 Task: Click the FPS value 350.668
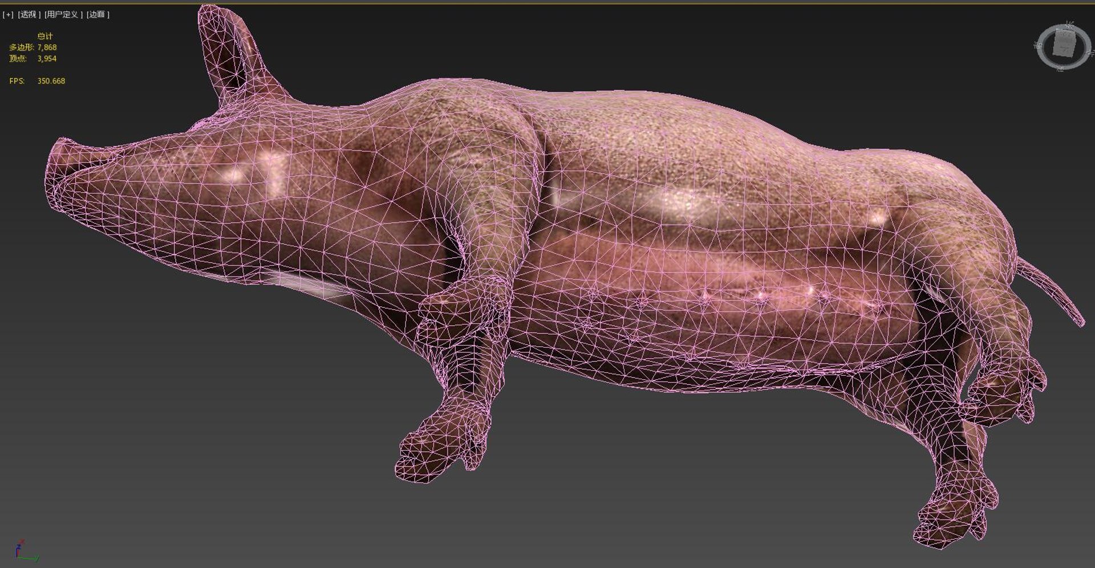51,81
